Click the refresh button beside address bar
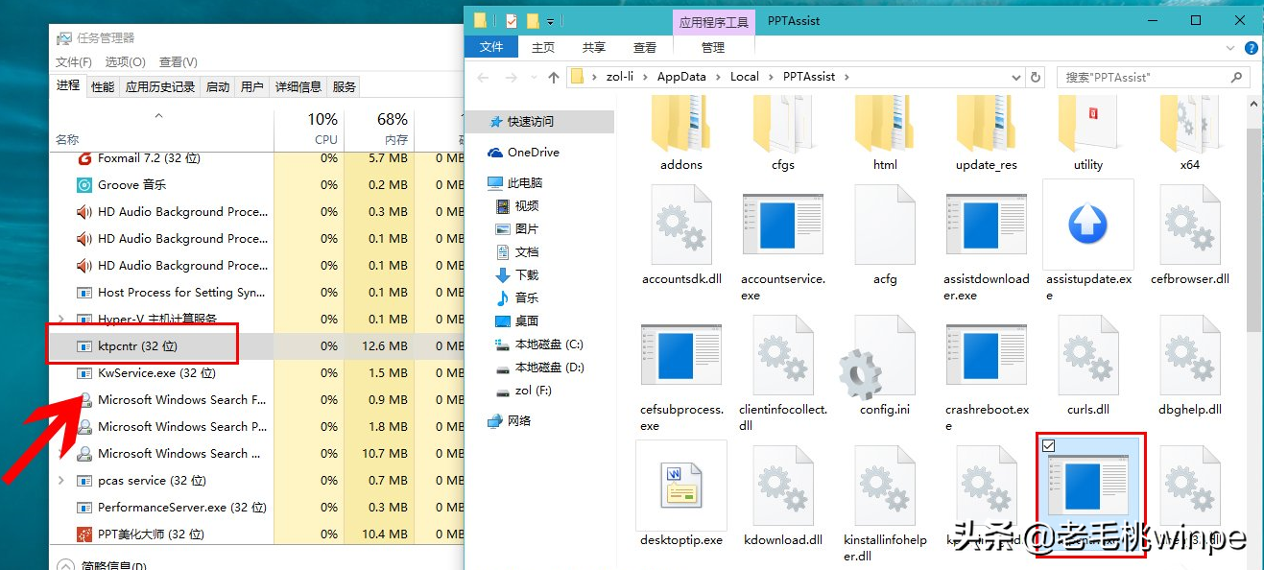This screenshot has width=1264, height=570. pos(1035,77)
